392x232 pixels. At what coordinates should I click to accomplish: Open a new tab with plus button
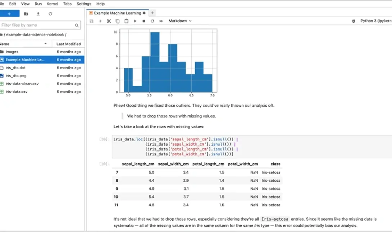(152, 13)
